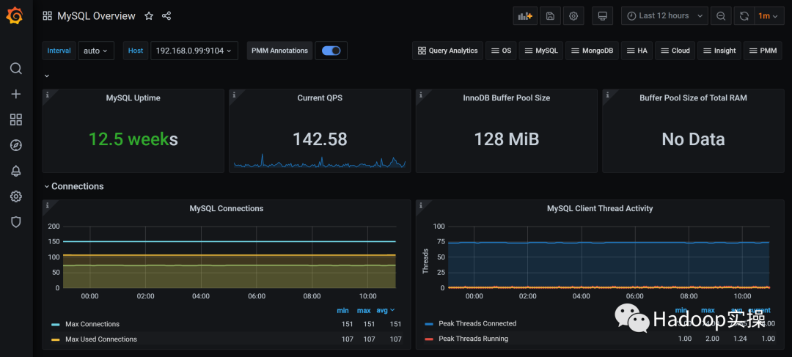Screen dimensions: 792x357
Task: Collapse the unnamed top row chevron
Action: 46,76
